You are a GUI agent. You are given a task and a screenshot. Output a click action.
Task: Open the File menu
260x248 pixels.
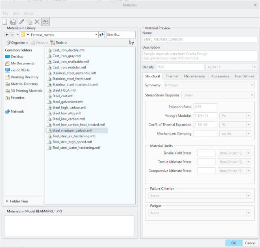5,13
